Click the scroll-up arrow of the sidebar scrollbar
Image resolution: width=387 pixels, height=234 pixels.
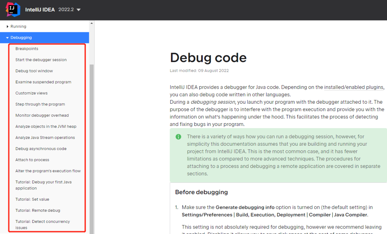click(91, 22)
